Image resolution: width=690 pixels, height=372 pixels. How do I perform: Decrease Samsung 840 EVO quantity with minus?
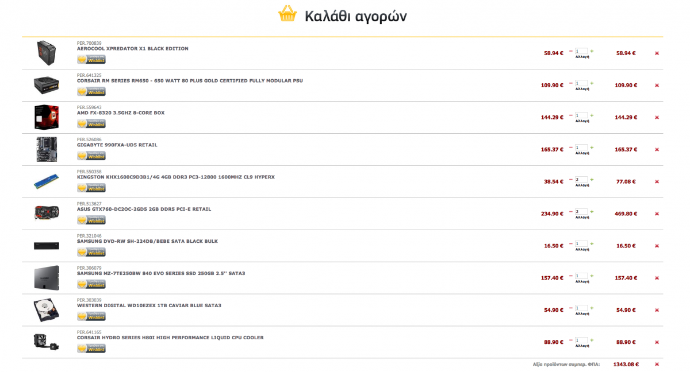point(571,276)
